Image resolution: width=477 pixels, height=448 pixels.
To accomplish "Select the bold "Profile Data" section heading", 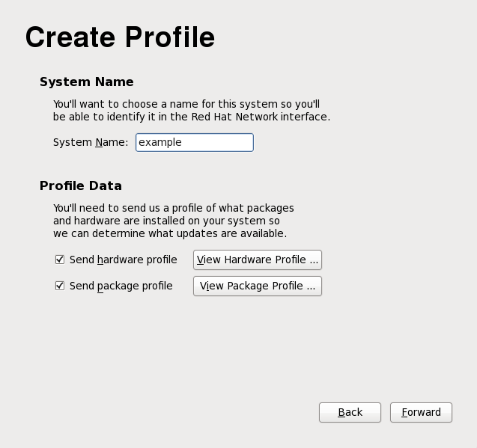I will (81, 185).
